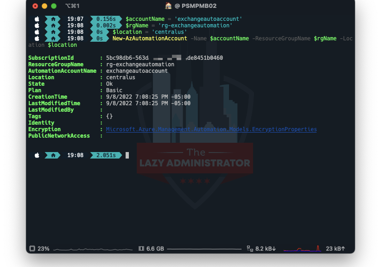Click the Identity label

coord(41,123)
